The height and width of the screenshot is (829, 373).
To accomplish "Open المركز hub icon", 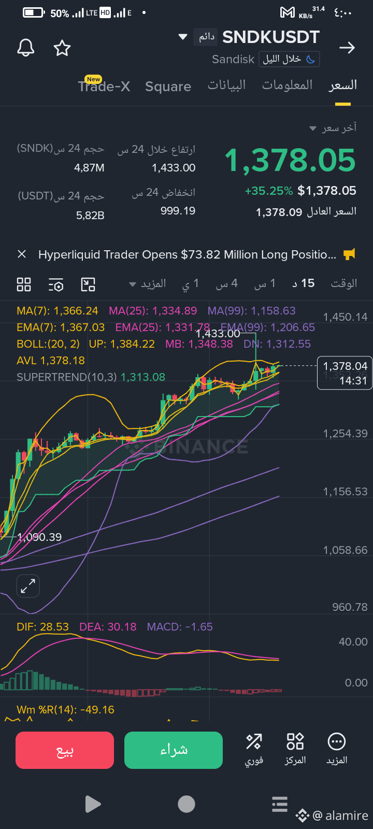I will tap(295, 749).
